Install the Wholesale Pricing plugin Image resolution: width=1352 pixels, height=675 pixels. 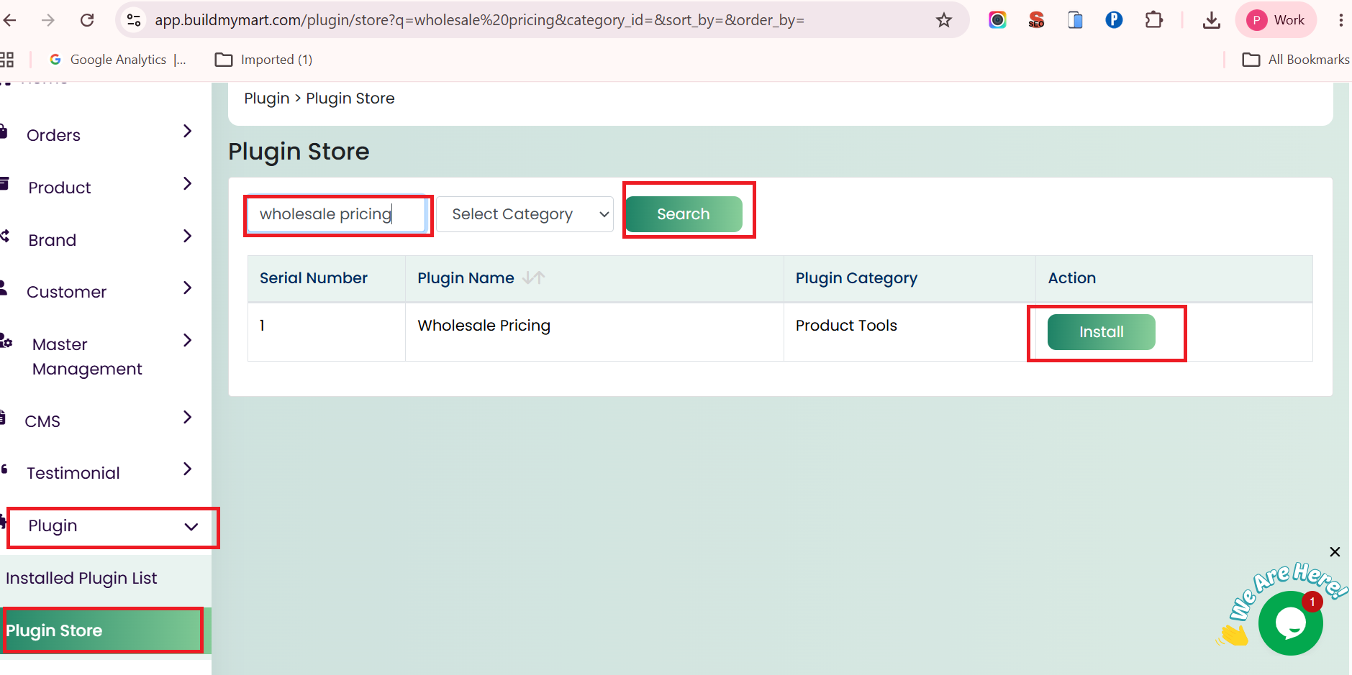1101,332
